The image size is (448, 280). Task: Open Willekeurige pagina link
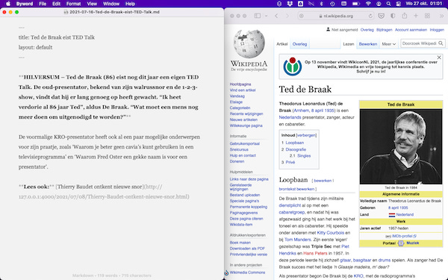point(246,125)
